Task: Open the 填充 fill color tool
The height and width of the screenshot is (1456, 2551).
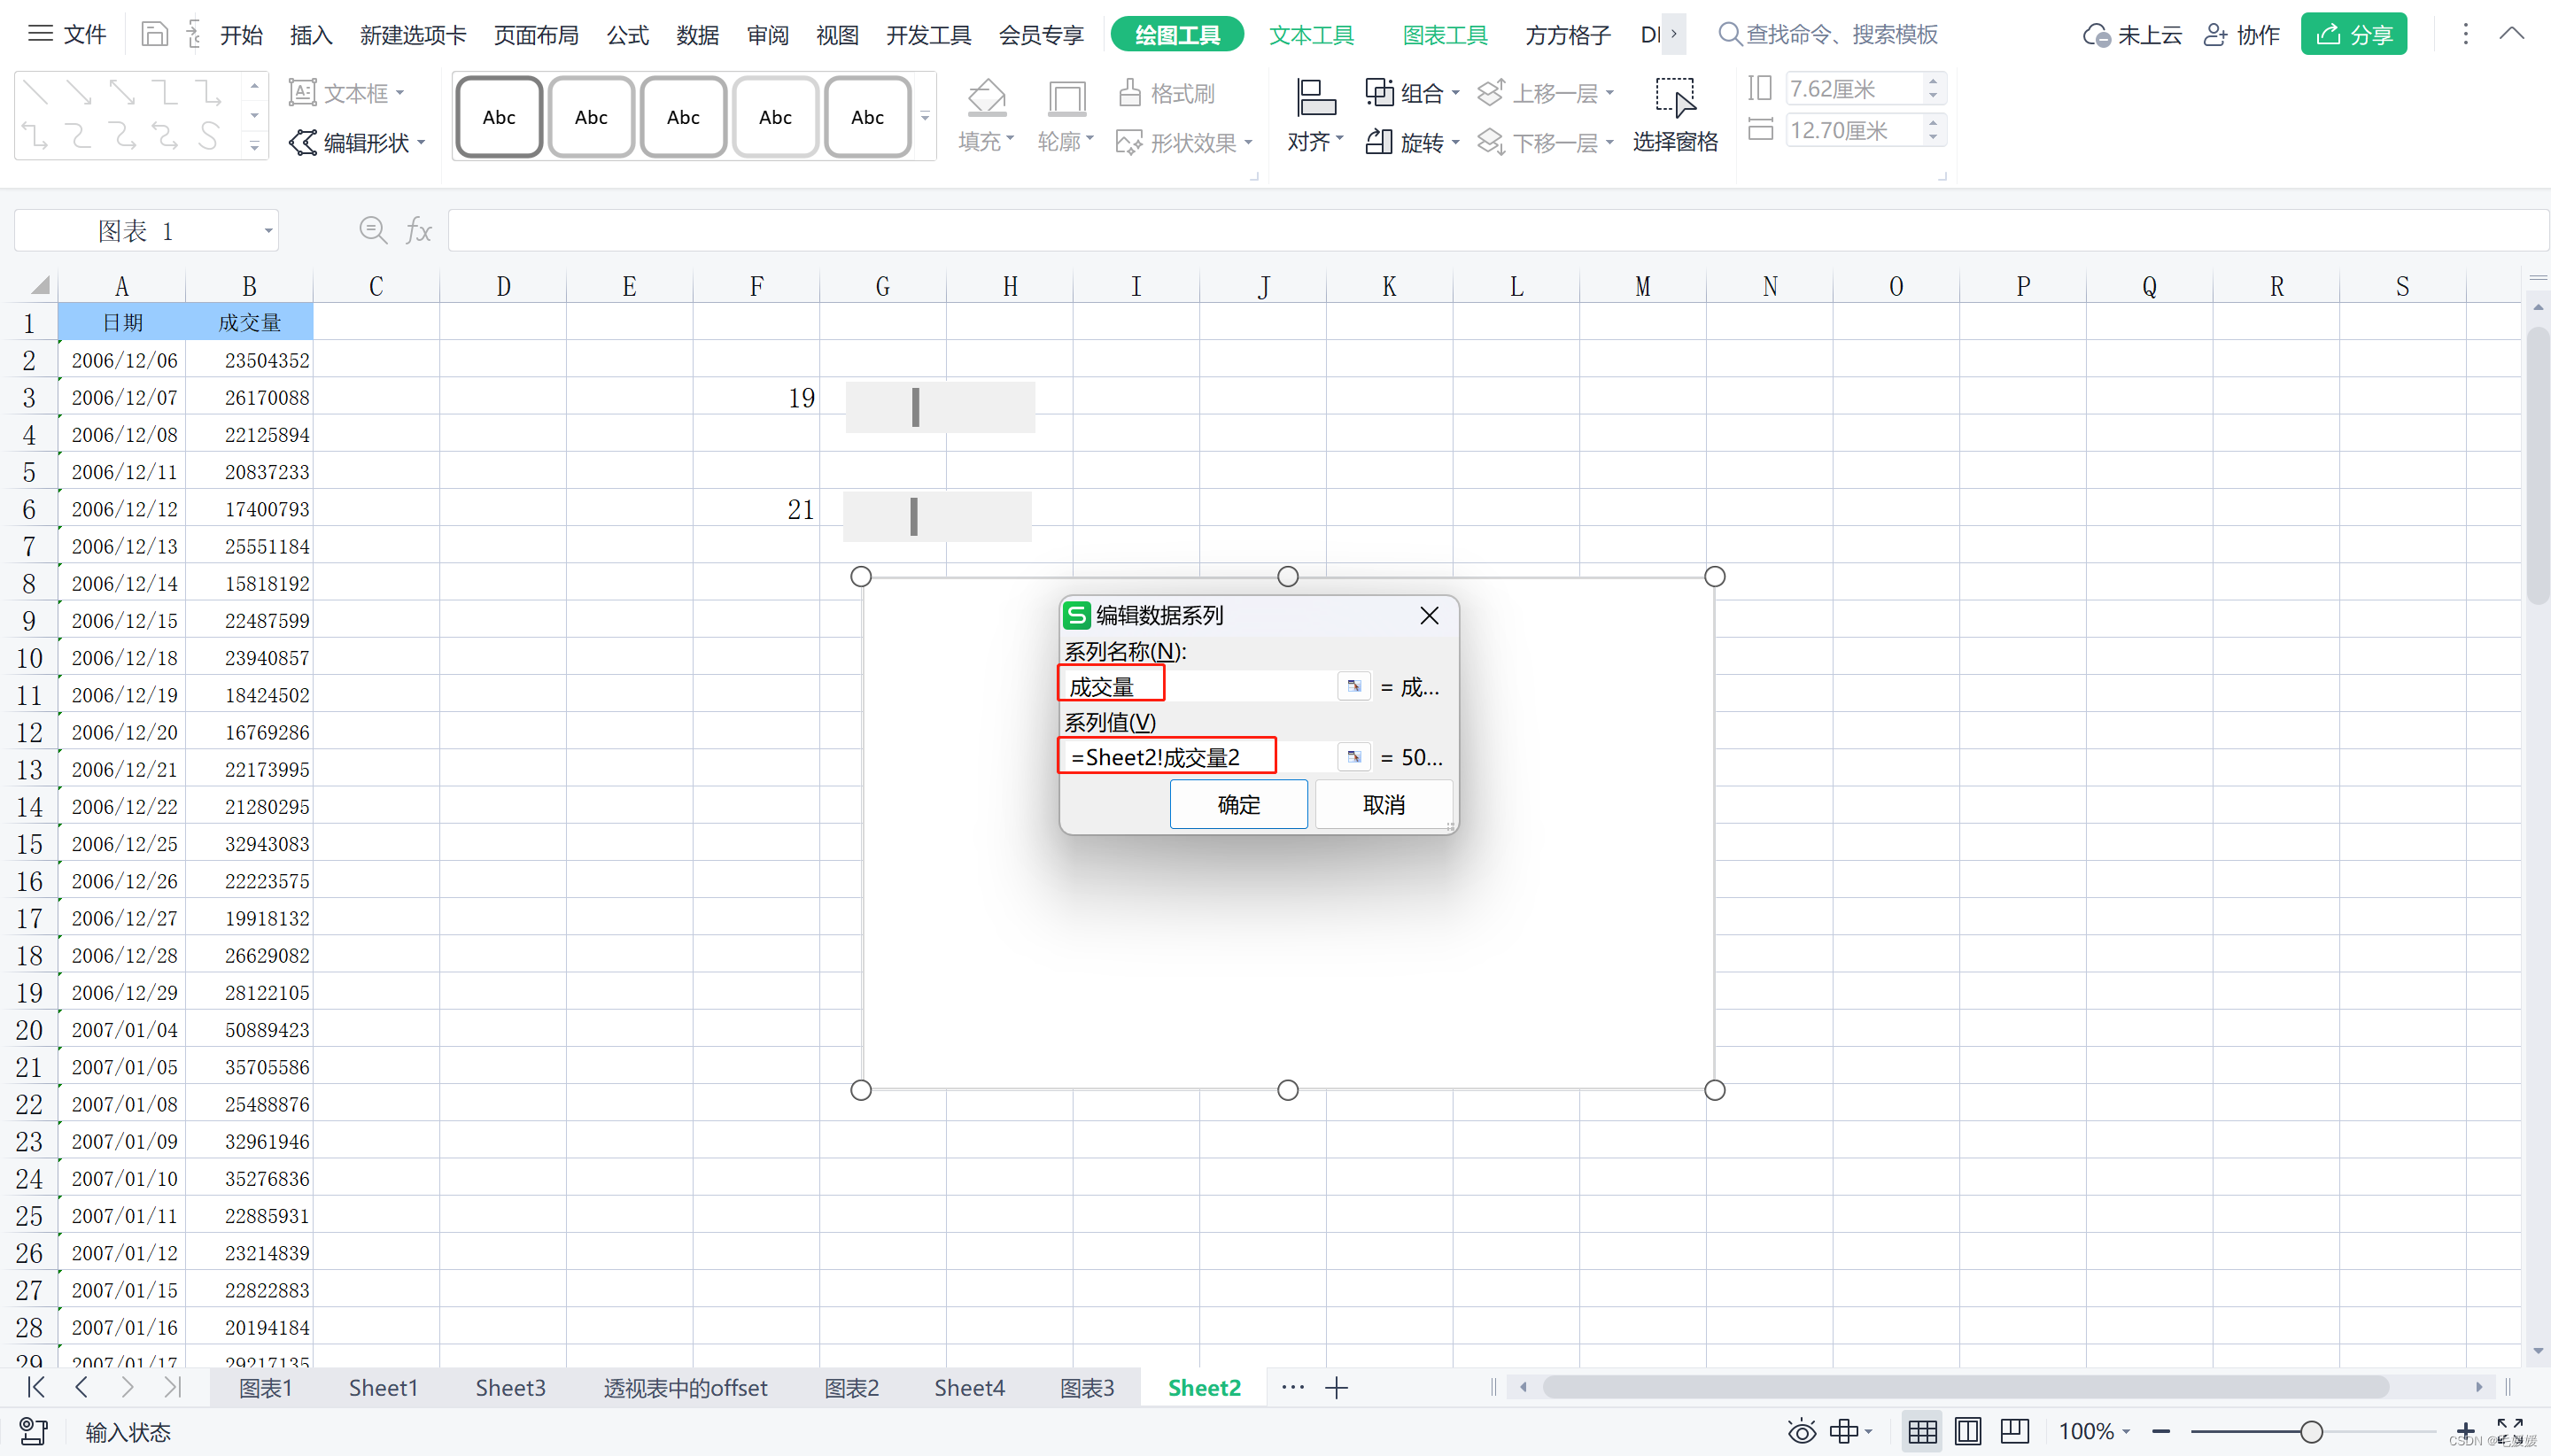Action: pos(986,116)
